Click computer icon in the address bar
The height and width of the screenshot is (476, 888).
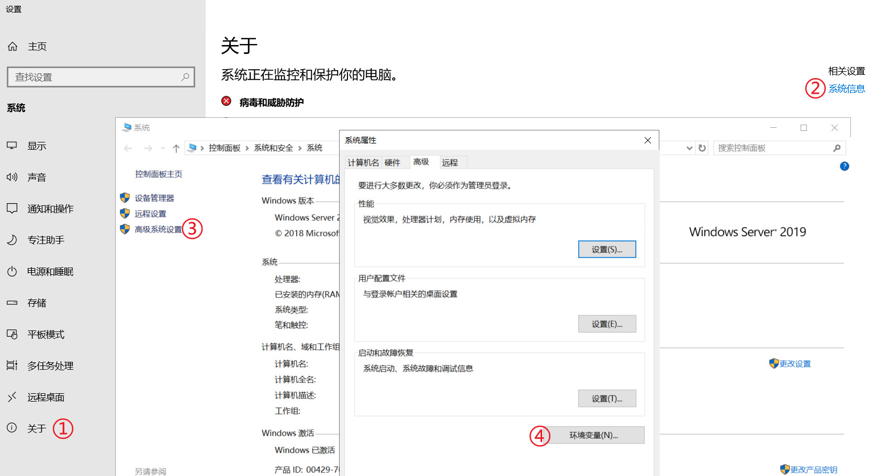tap(193, 148)
